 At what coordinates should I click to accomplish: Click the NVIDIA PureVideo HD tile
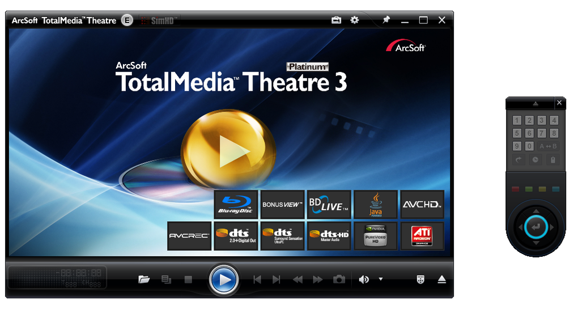point(376,236)
